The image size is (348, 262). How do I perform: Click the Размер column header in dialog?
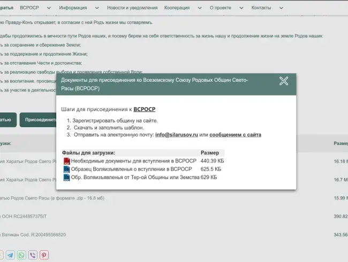click(x=210, y=153)
